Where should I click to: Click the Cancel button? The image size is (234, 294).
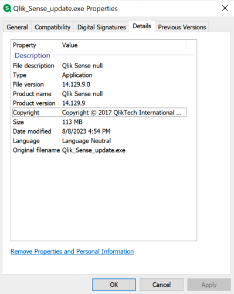point(161,285)
